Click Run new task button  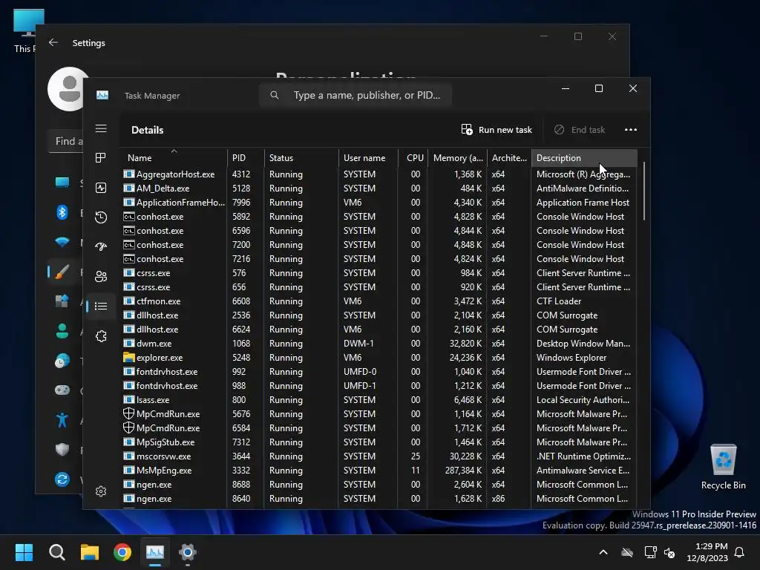[497, 130]
